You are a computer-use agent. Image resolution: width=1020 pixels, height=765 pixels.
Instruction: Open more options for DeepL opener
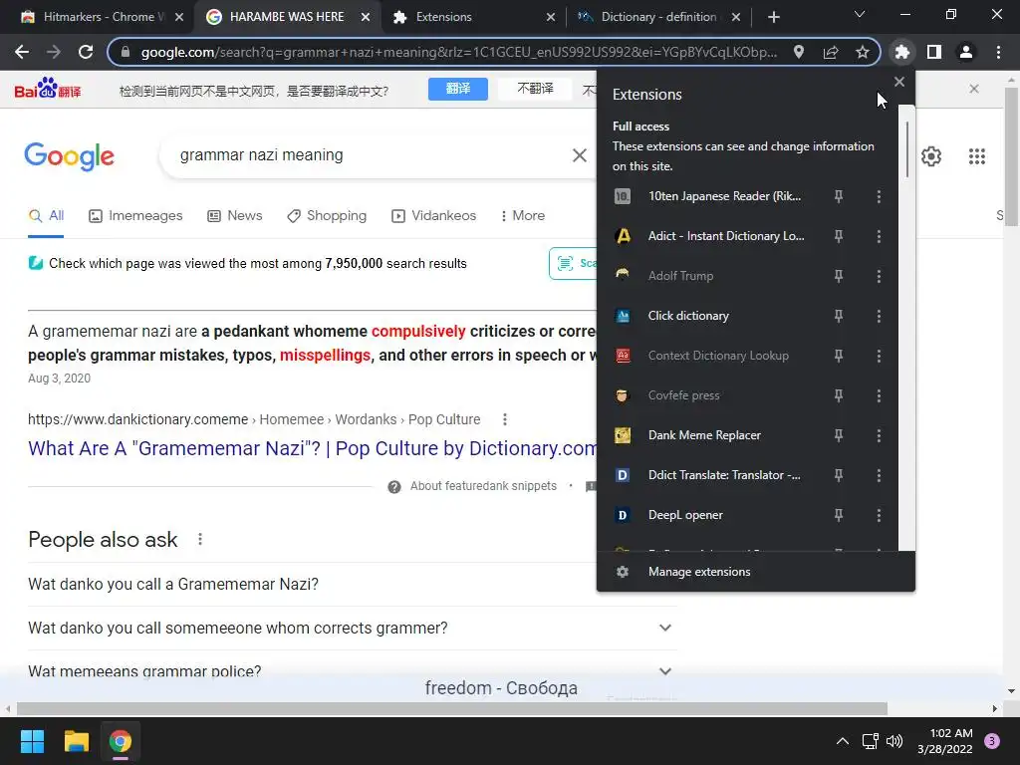(879, 515)
